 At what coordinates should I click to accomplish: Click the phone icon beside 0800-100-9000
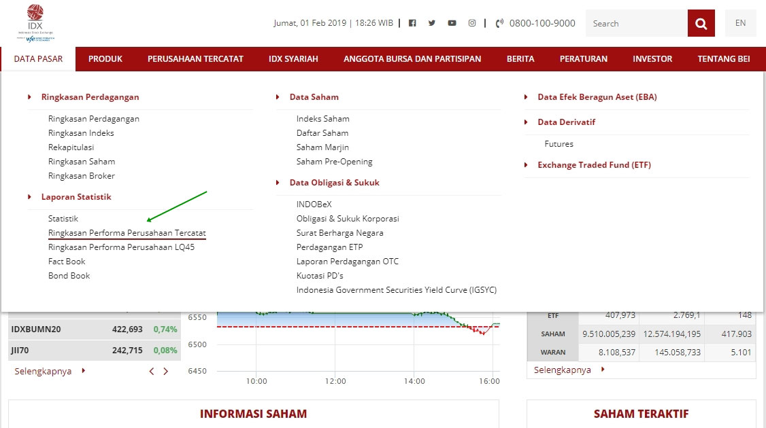(x=499, y=23)
